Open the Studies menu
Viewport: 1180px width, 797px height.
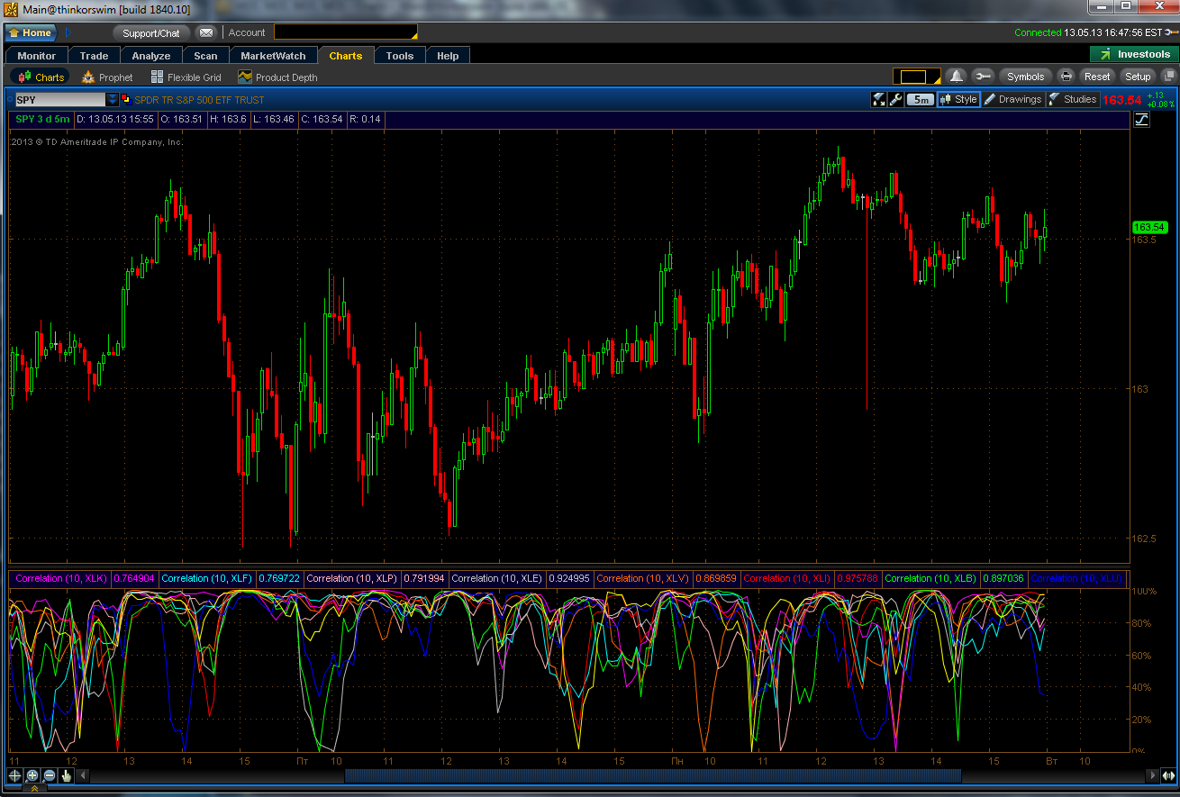pyautogui.click(x=1073, y=100)
